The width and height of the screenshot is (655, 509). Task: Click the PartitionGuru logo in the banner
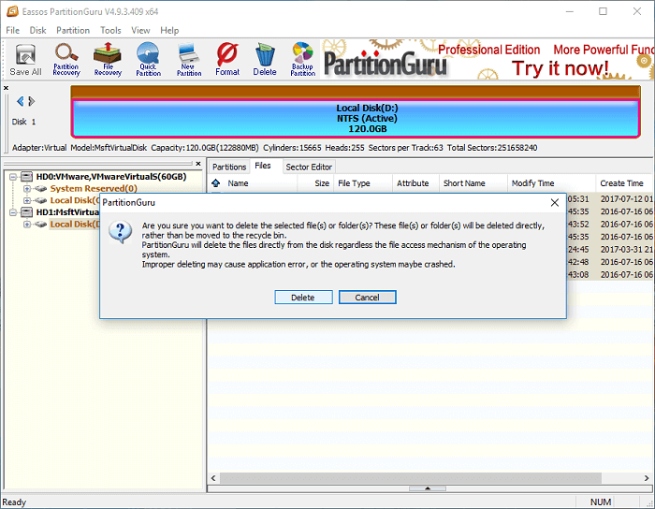(385, 64)
